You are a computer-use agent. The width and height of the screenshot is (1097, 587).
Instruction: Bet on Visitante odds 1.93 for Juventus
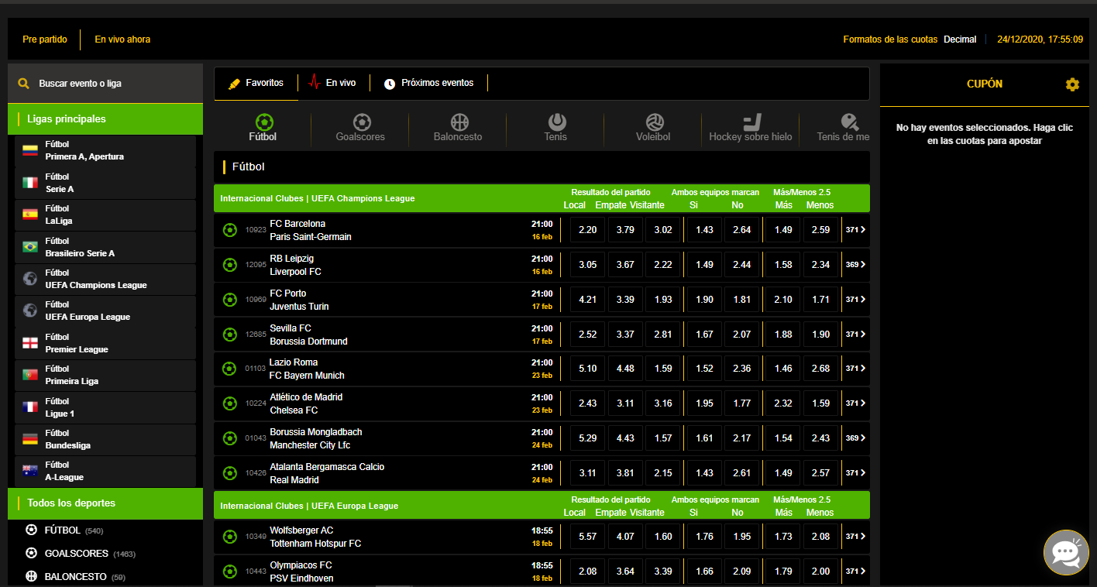[663, 300]
